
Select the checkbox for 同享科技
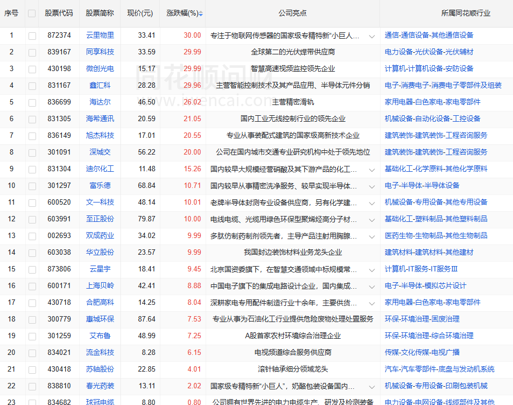(x=32, y=52)
